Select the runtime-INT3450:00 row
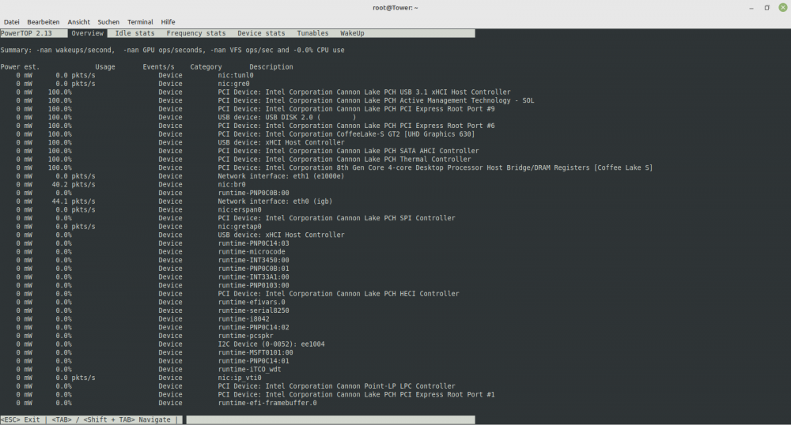This screenshot has width=791, height=425. tap(153, 260)
